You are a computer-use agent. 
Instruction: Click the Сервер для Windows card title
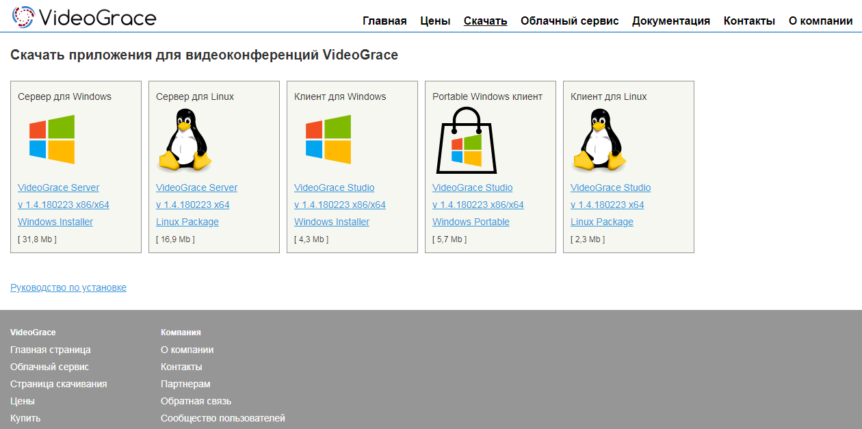[x=64, y=96]
